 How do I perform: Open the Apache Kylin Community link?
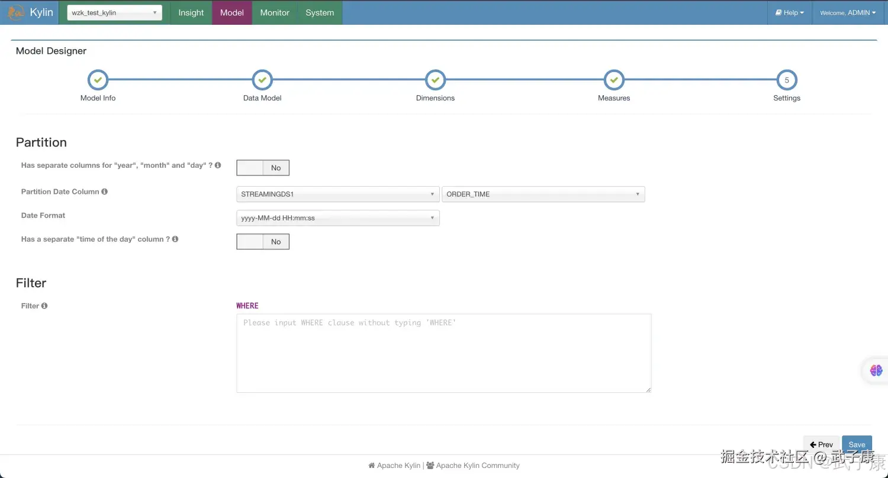coord(478,465)
